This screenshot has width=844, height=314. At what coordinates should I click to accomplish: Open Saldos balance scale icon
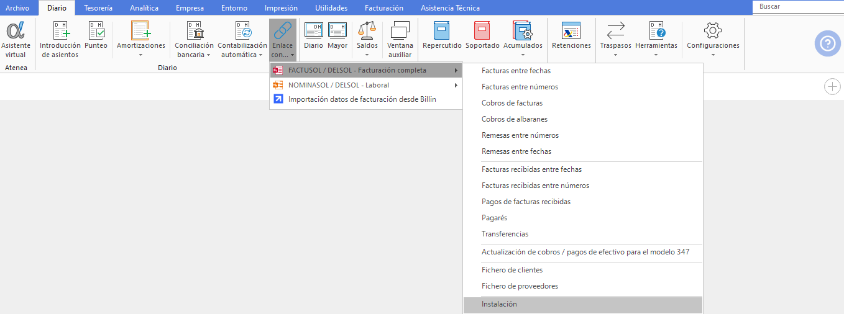(x=367, y=30)
